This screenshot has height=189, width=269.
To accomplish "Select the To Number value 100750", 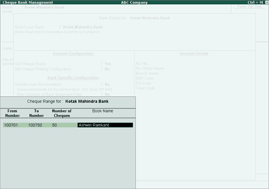I will [x=35, y=125].
